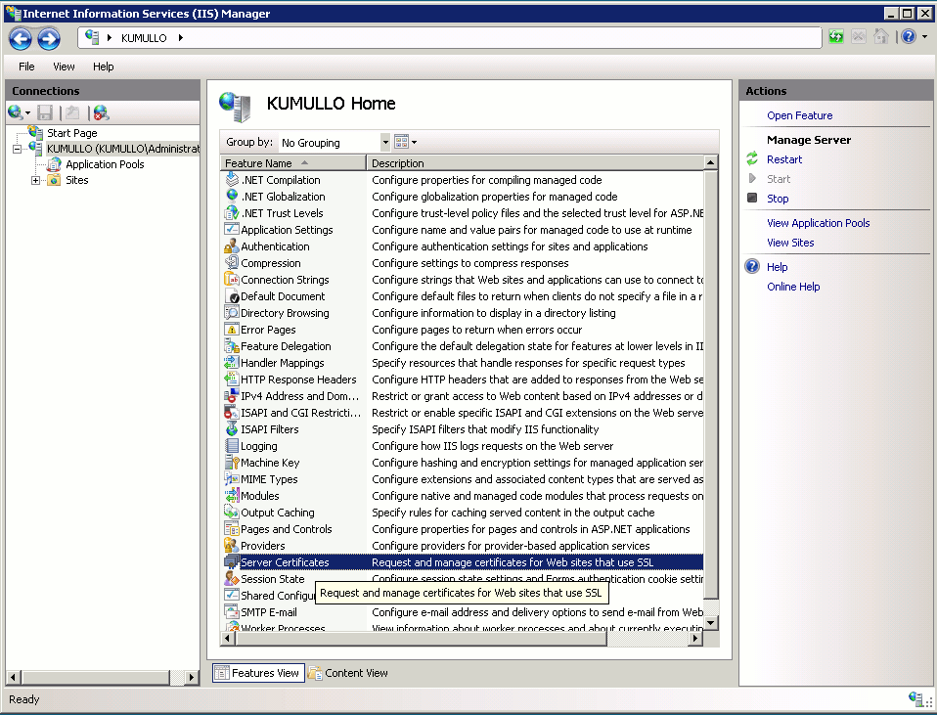
Task: Click the Save icon in Connections toolbar
Action: coord(46,113)
